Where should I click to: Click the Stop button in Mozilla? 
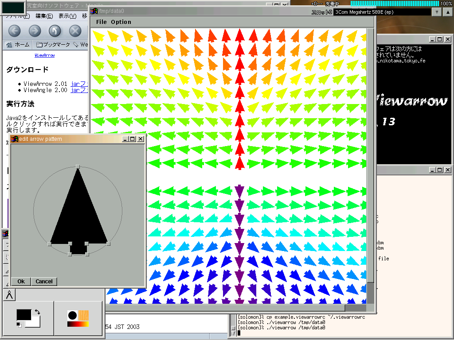[75, 31]
